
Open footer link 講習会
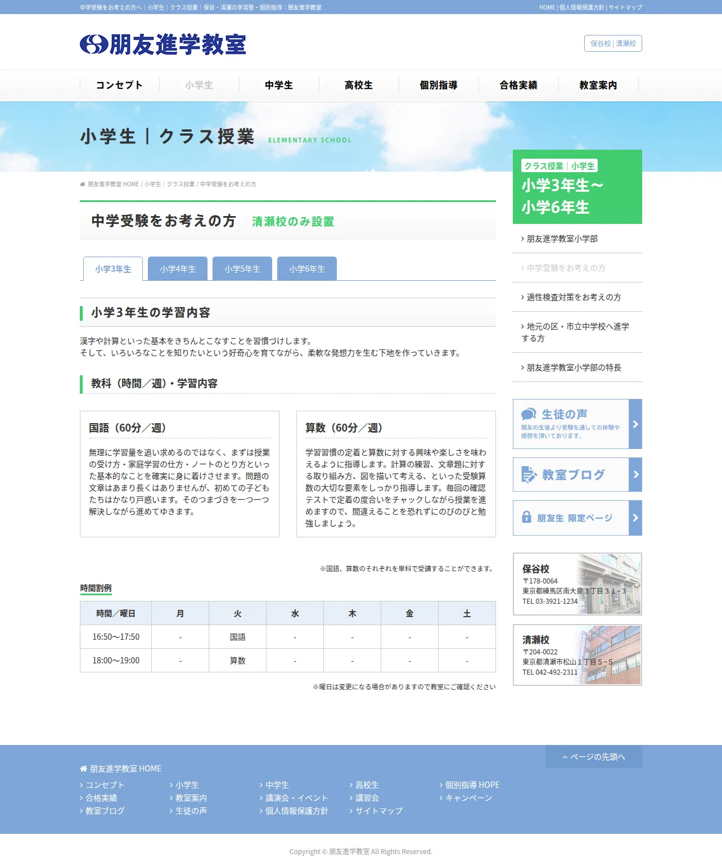(367, 798)
